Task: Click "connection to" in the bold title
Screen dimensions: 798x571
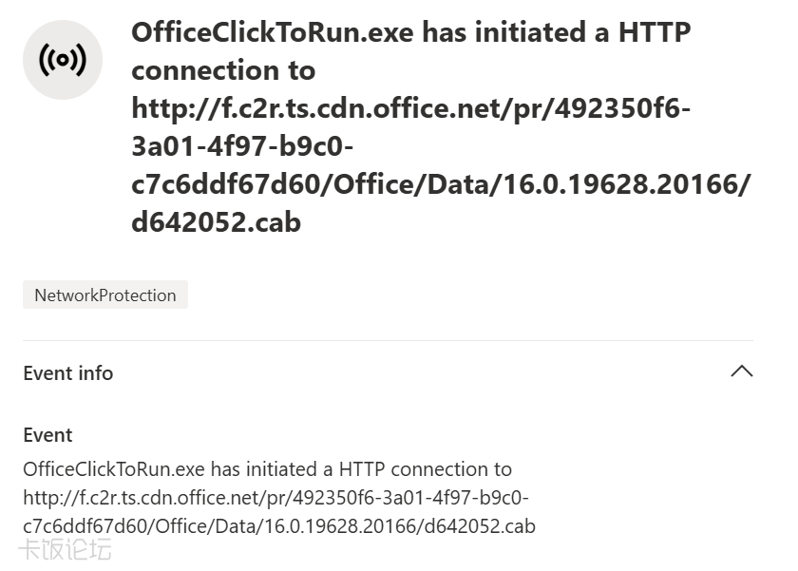Action: [223, 70]
